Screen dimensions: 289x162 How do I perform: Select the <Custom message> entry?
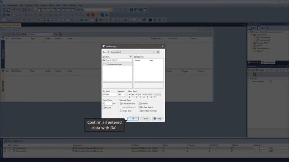click(117, 64)
